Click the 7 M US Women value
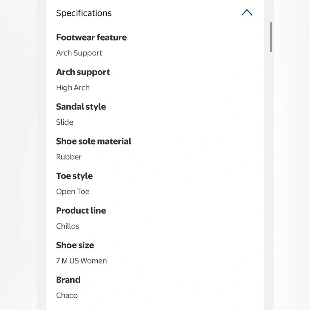Screen dimensions: 310x310 (x=82, y=261)
